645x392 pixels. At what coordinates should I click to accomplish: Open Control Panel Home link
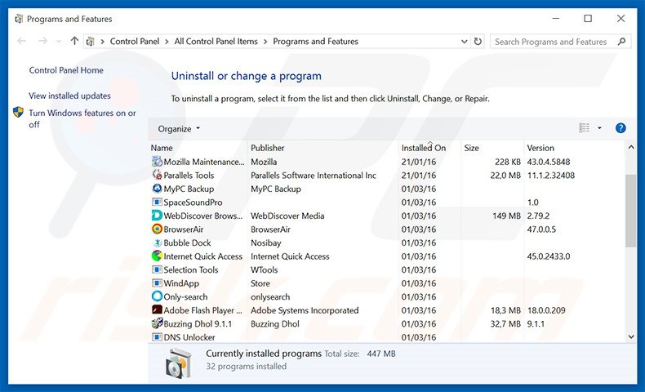tap(66, 70)
